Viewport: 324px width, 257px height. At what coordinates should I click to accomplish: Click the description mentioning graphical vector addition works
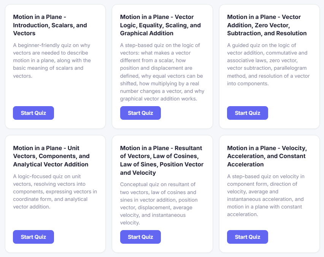click(x=162, y=72)
